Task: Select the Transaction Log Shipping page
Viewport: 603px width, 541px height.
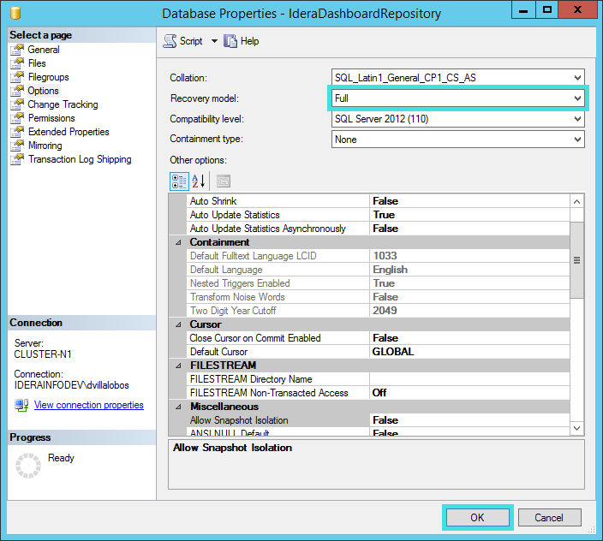Action: [80, 159]
